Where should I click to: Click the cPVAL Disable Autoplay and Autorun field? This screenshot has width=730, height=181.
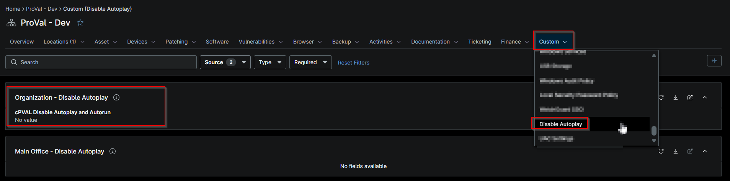tap(63, 116)
